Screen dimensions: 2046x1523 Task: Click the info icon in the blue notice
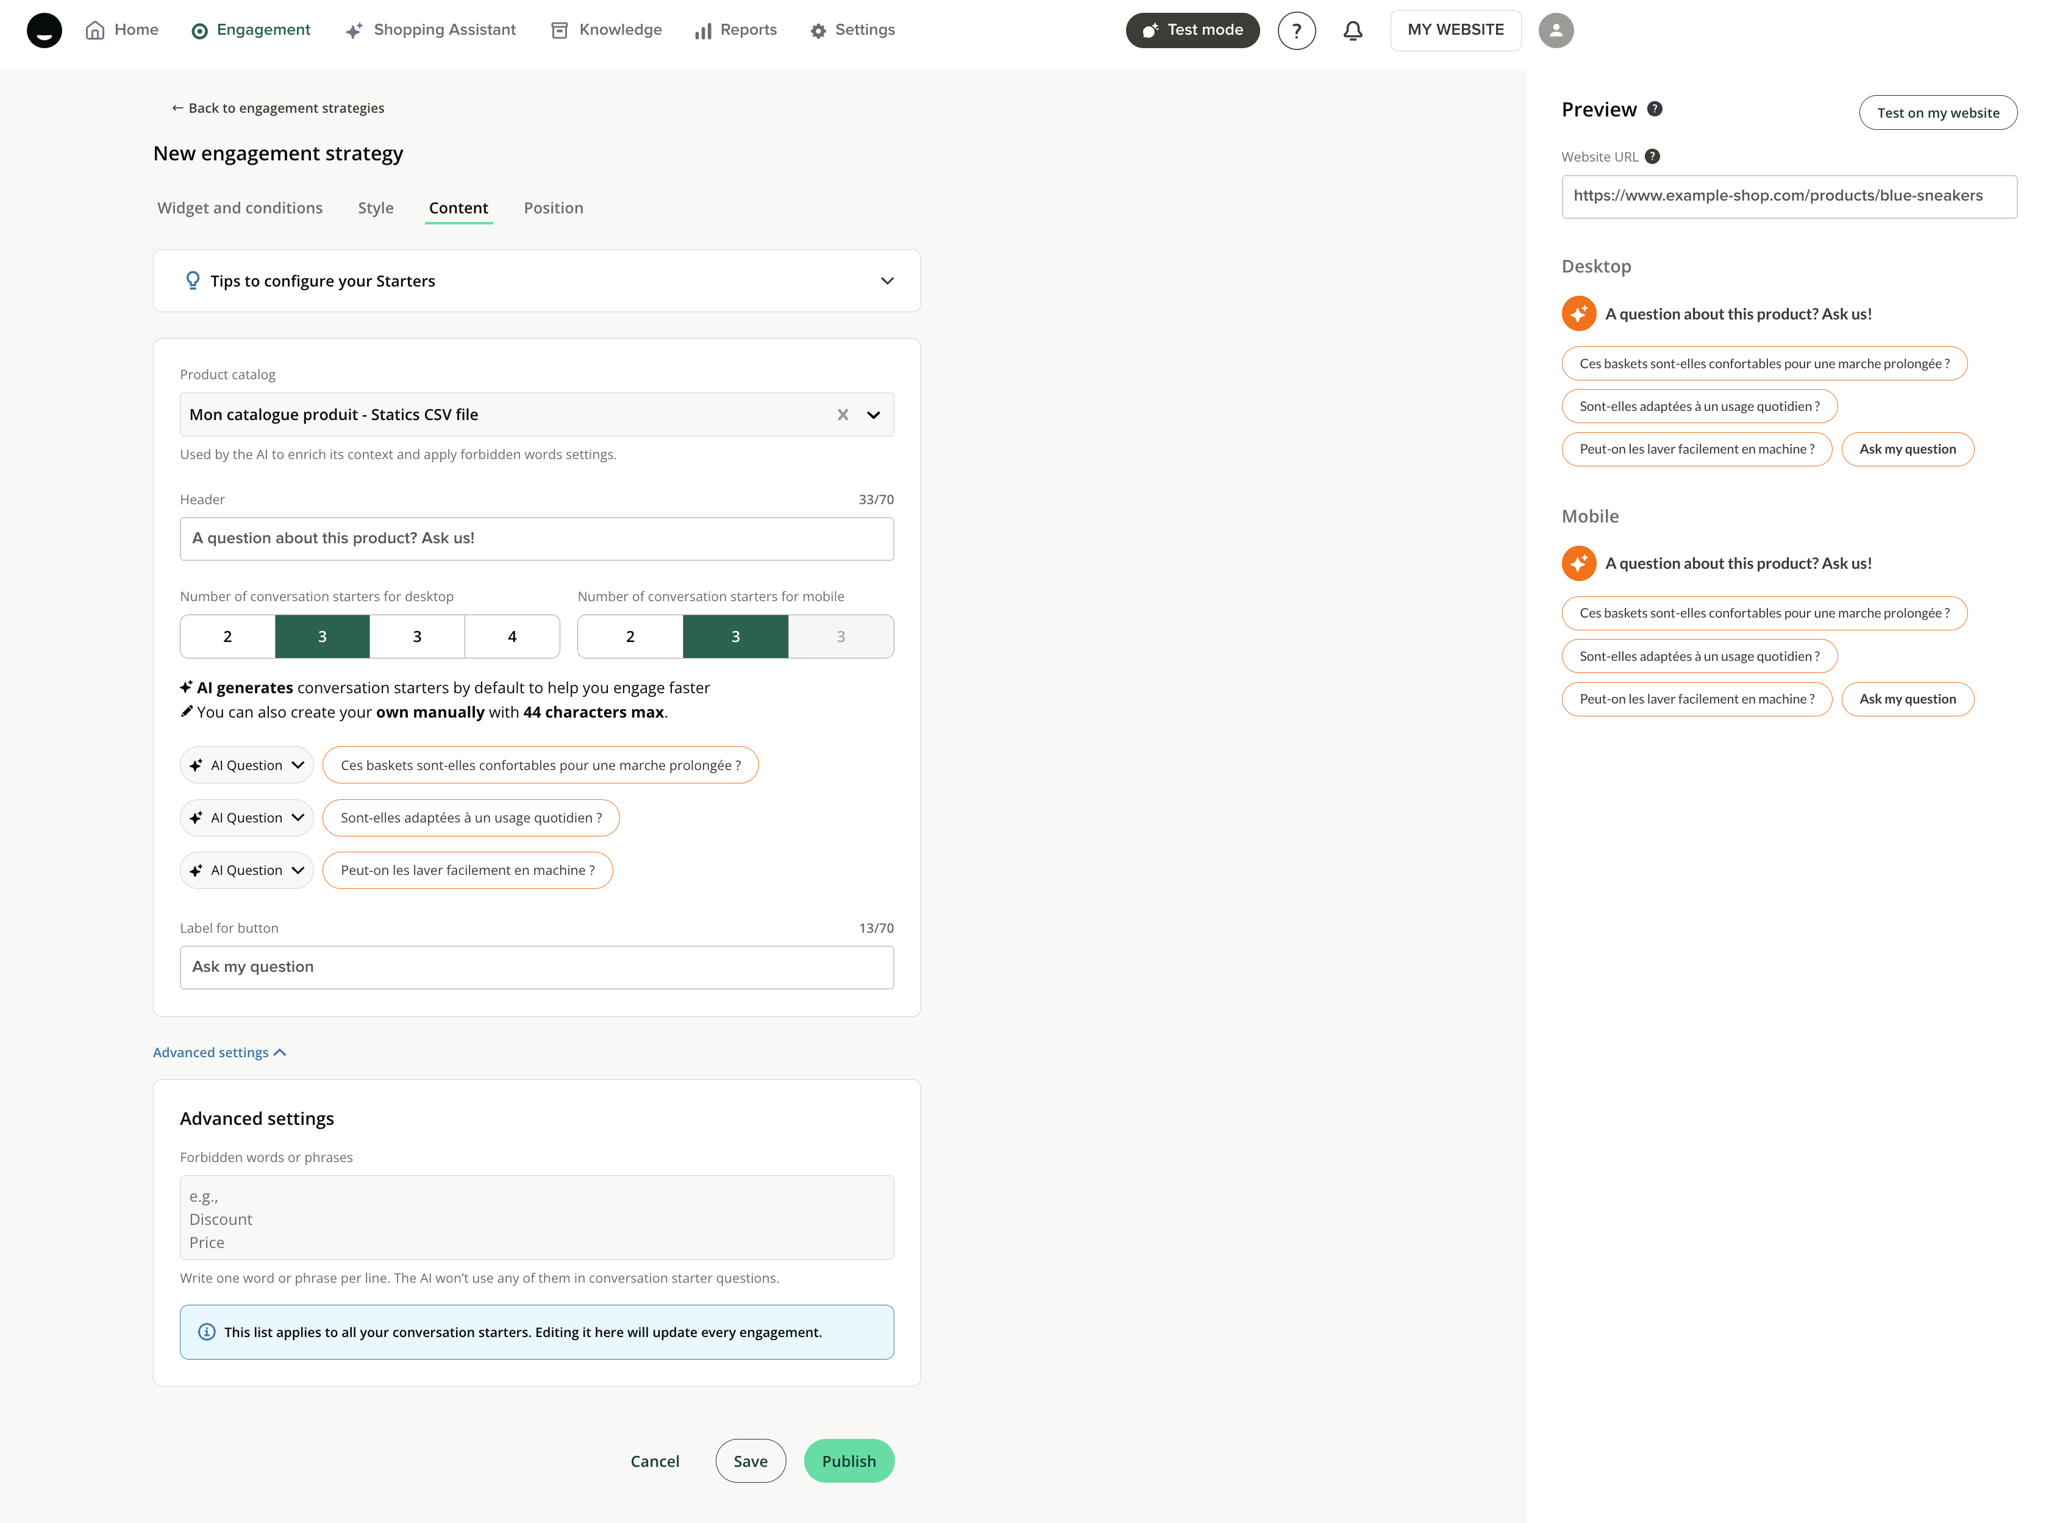(207, 1332)
